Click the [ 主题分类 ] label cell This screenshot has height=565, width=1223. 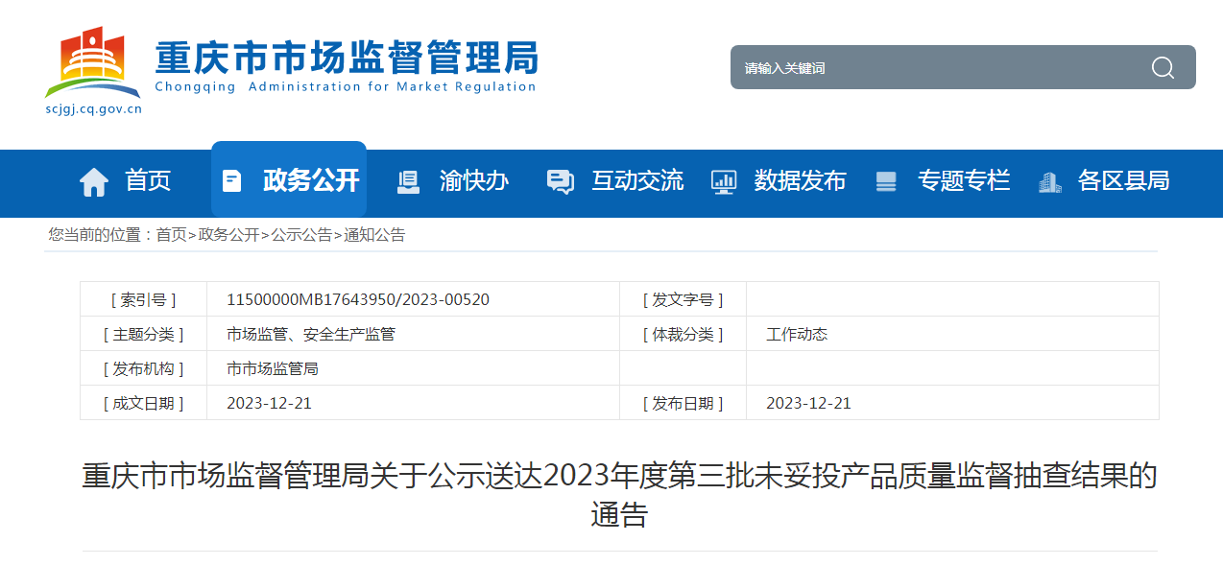[x=144, y=334]
